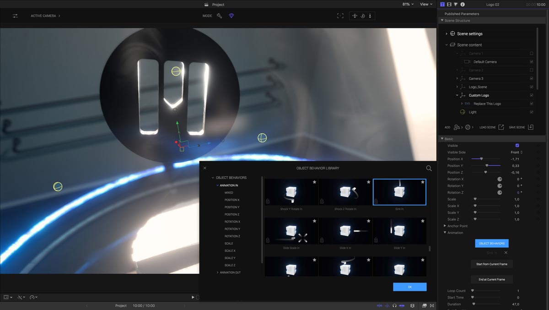Image resolution: width=549 pixels, height=310 pixels.
Task: Click the Rotation X dial
Action: pyautogui.click(x=500, y=179)
